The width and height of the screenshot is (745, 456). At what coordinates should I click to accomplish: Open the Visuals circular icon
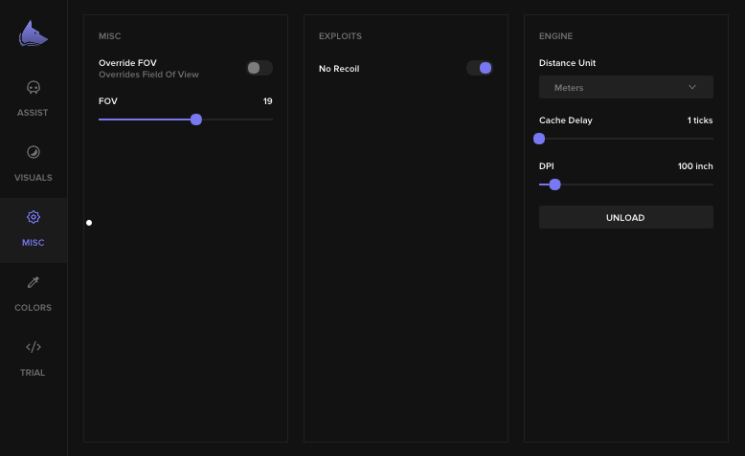[34, 152]
